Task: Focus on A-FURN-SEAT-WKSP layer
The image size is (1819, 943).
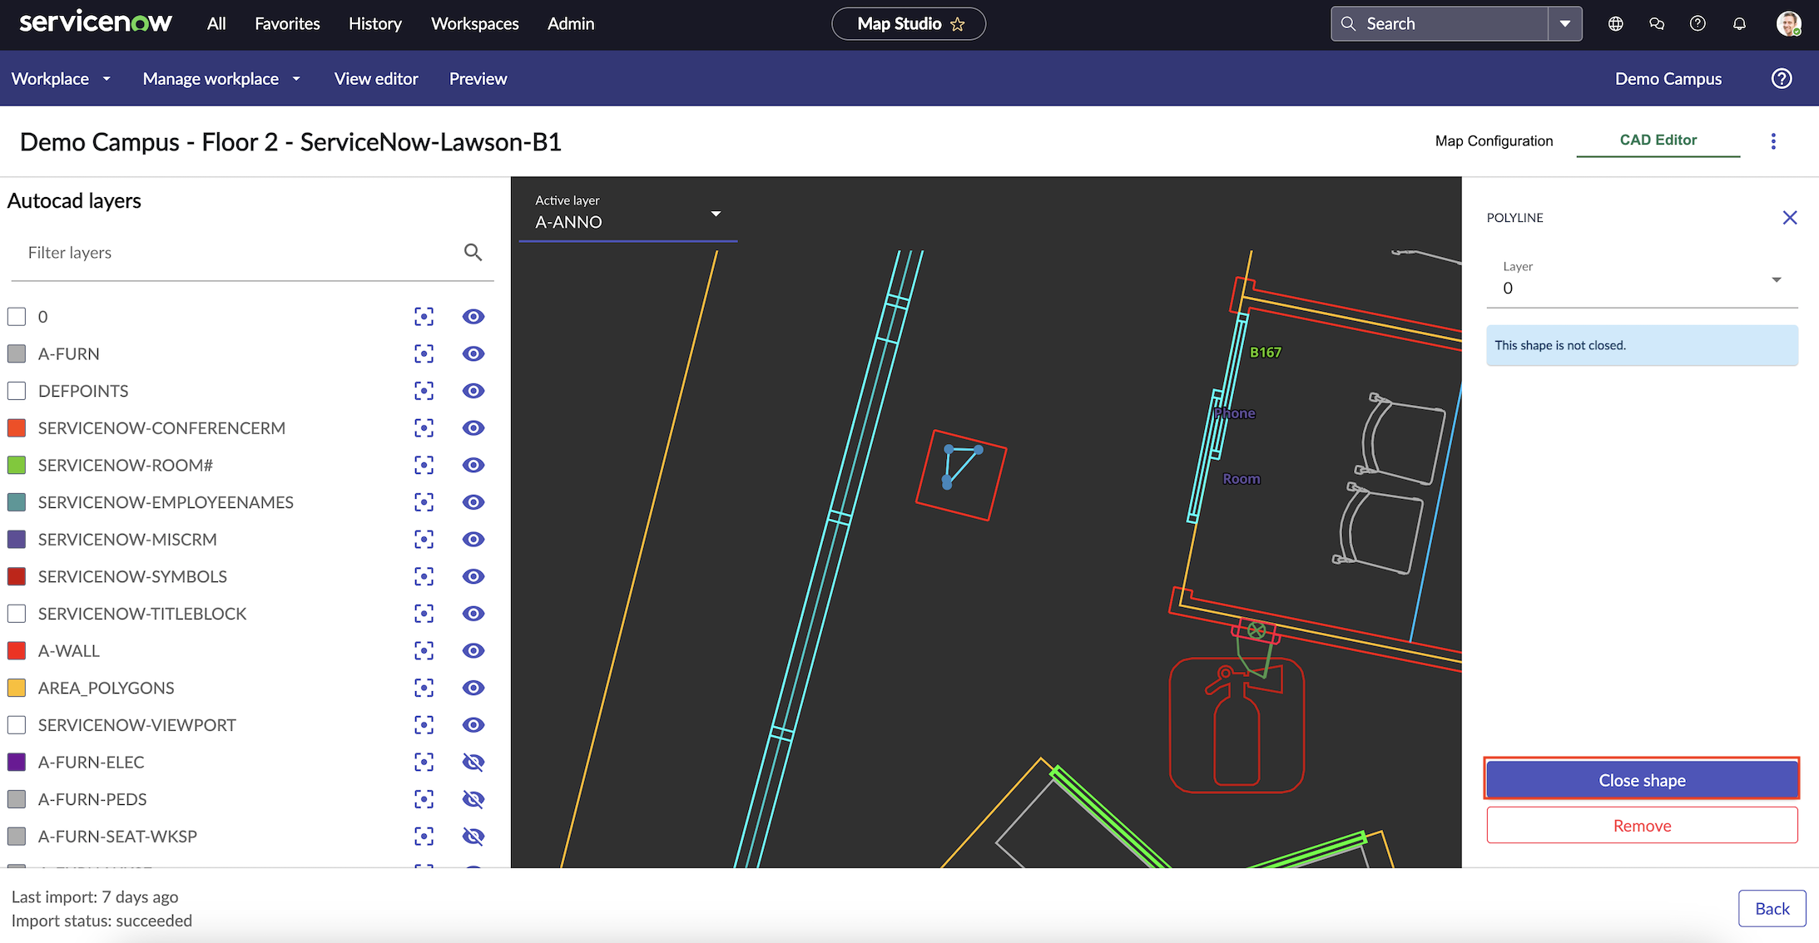Action: pyautogui.click(x=424, y=837)
